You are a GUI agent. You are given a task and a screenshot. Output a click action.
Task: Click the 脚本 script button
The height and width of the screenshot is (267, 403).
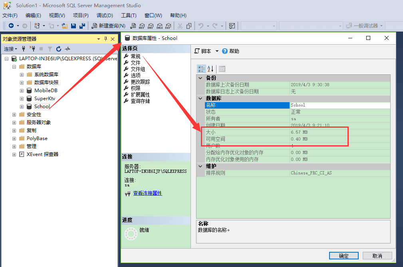[203, 51]
